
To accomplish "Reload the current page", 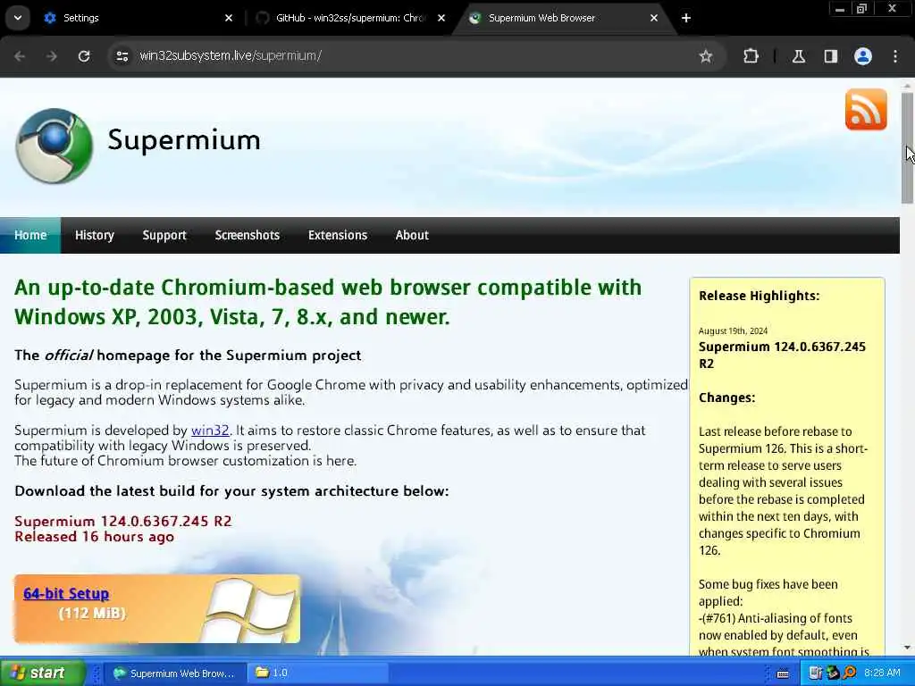I will (x=84, y=56).
